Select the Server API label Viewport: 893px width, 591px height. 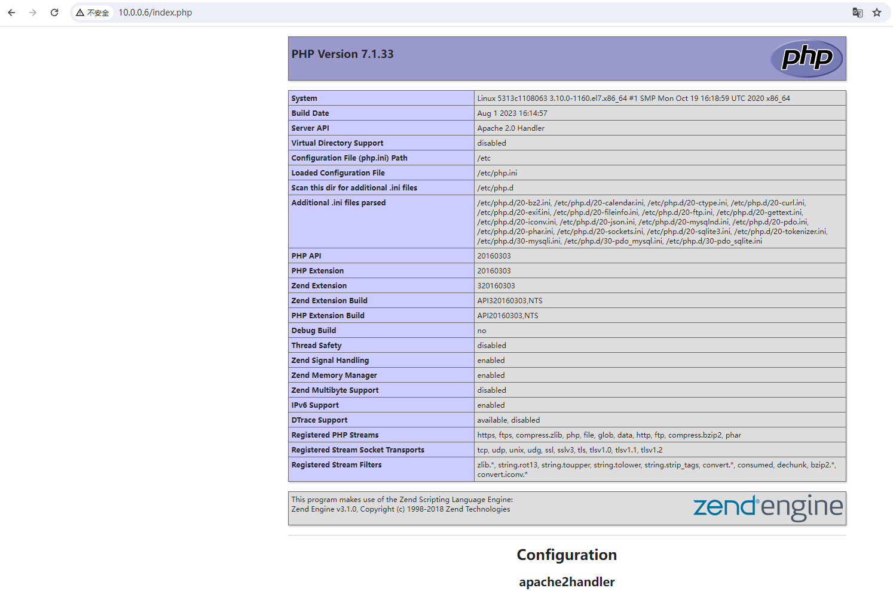[310, 128]
